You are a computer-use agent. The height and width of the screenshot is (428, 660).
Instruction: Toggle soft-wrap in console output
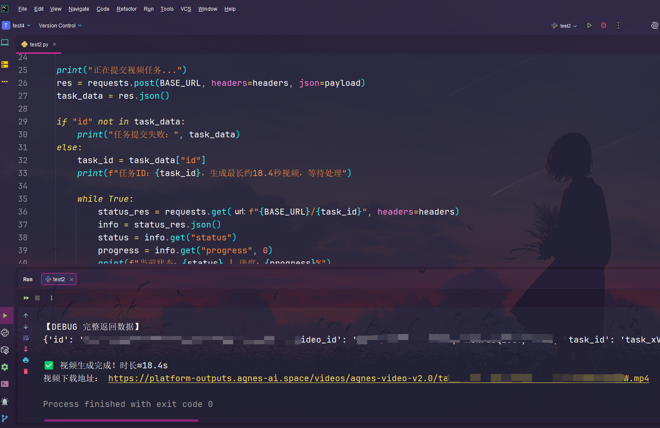click(26, 338)
